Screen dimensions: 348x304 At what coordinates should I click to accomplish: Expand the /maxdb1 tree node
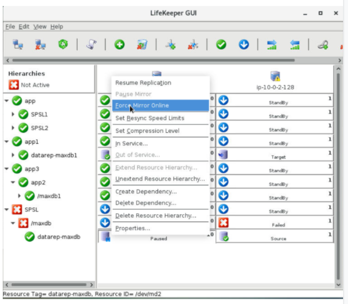click(x=19, y=196)
